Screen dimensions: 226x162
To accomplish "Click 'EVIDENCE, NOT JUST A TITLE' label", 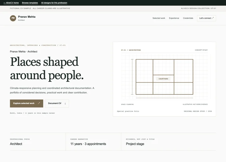I will click(140, 139).
